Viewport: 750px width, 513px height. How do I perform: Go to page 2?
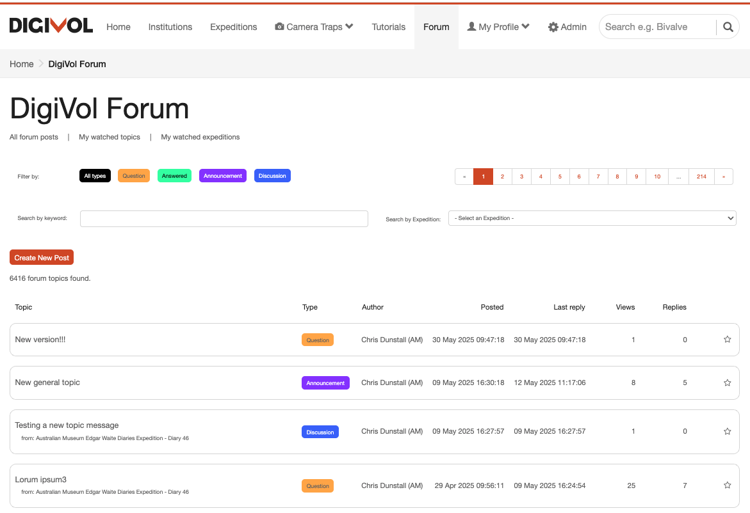(x=502, y=177)
